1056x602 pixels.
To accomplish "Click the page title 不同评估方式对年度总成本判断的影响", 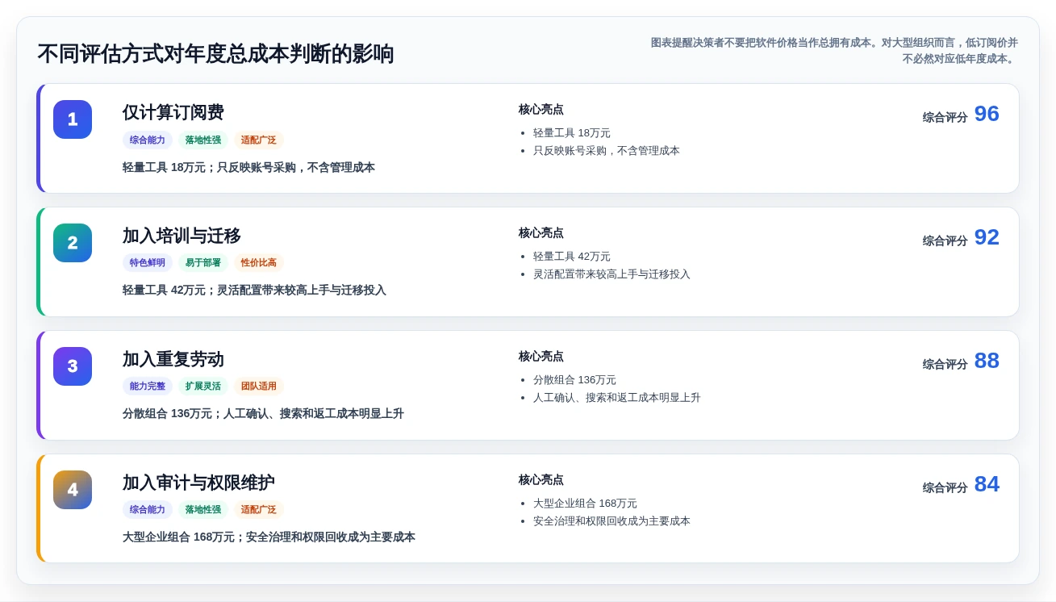I will pos(216,54).
